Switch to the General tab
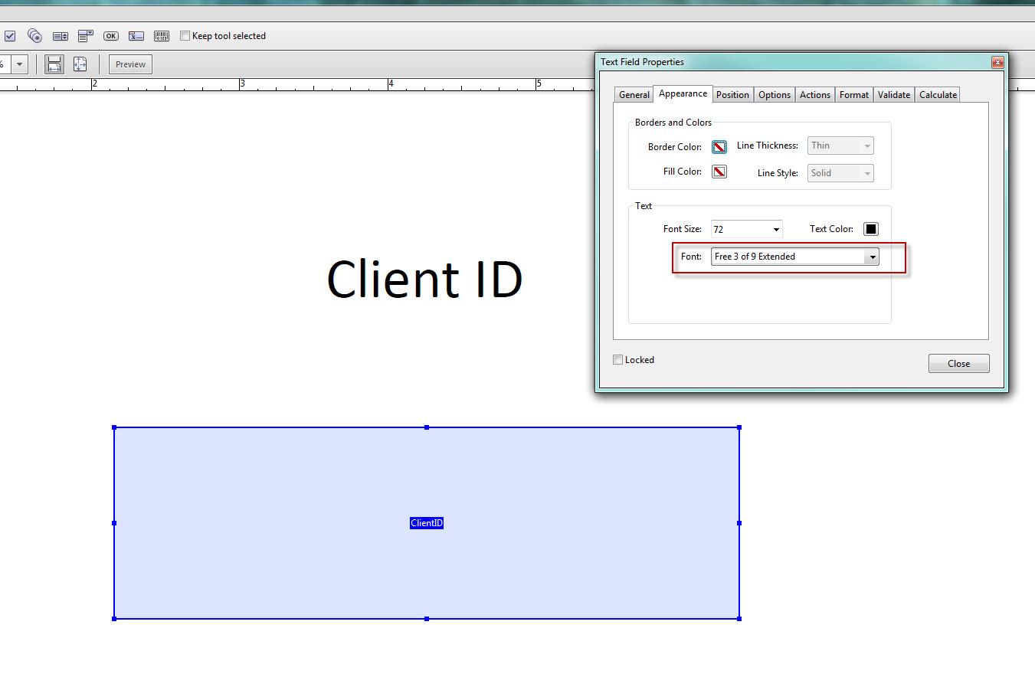 click(x=634, y=95)
